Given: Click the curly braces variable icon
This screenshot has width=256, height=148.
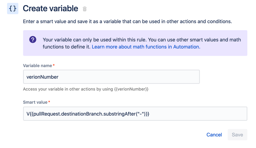Looking at the screenshot, I should (13, 8).
